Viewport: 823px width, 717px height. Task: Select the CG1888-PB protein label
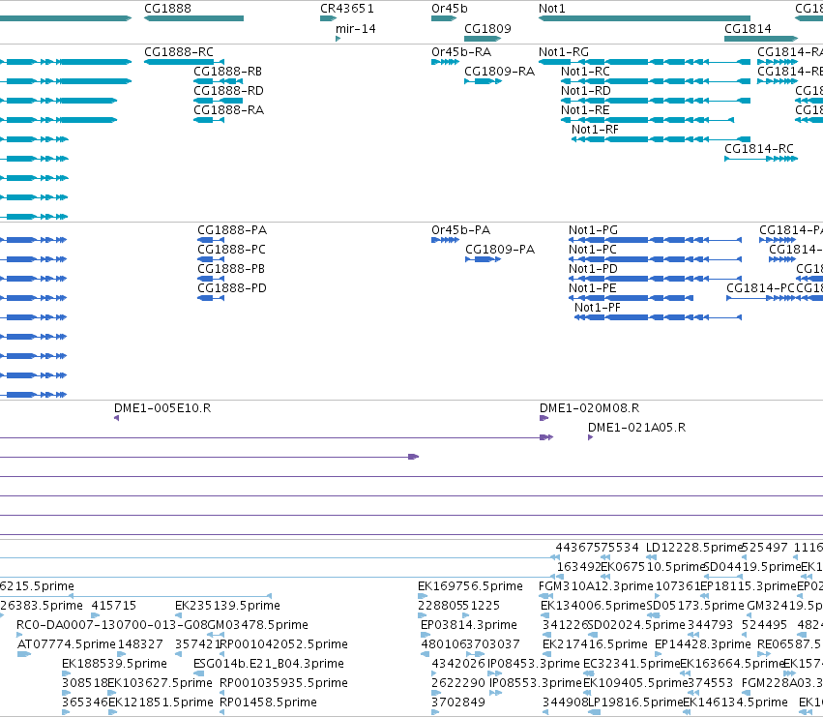tap(231, 269)
